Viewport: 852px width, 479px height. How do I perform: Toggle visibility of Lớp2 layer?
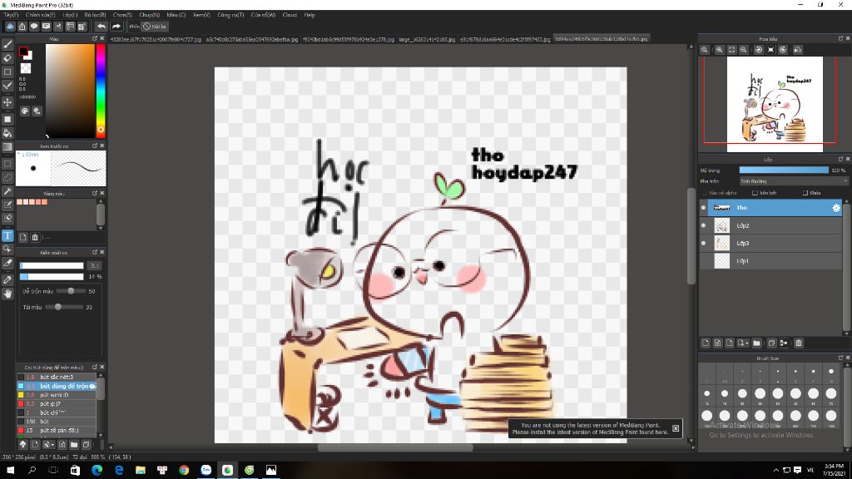click(x=703, y=225)
